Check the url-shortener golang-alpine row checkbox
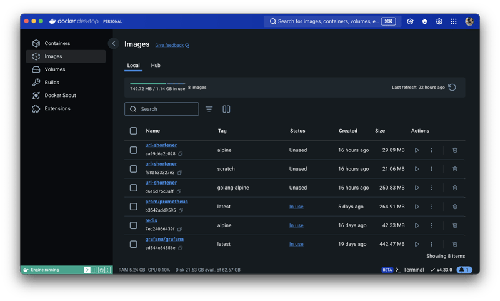The image size is (500, 301). coord(133,188)
